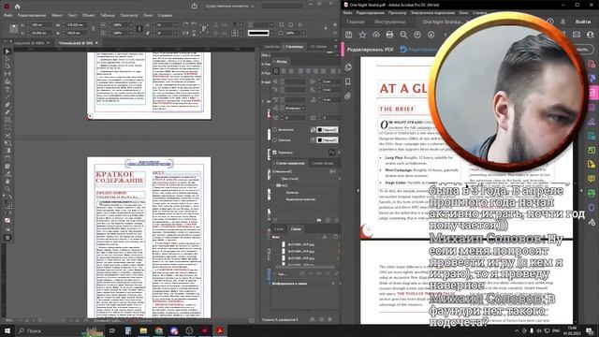Switch to the Стили абзацев tab
Viewport: 599px width, 337px height.
(323, 163)
